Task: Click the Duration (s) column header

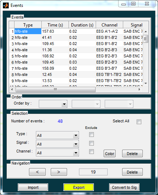Action: point(82,25)
